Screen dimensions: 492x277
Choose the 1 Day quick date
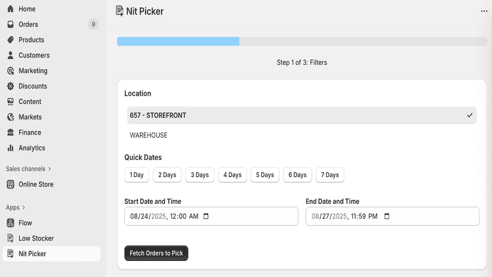pyautogui.click(x=137, y=175)
